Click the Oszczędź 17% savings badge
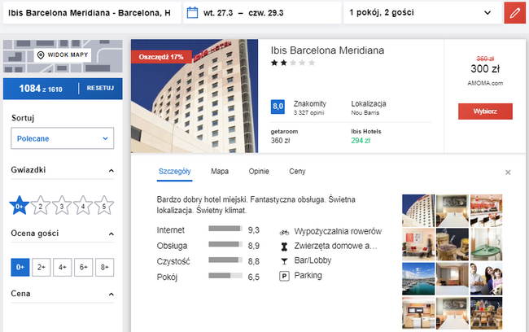The image size is (529, 332). point(161,57)
